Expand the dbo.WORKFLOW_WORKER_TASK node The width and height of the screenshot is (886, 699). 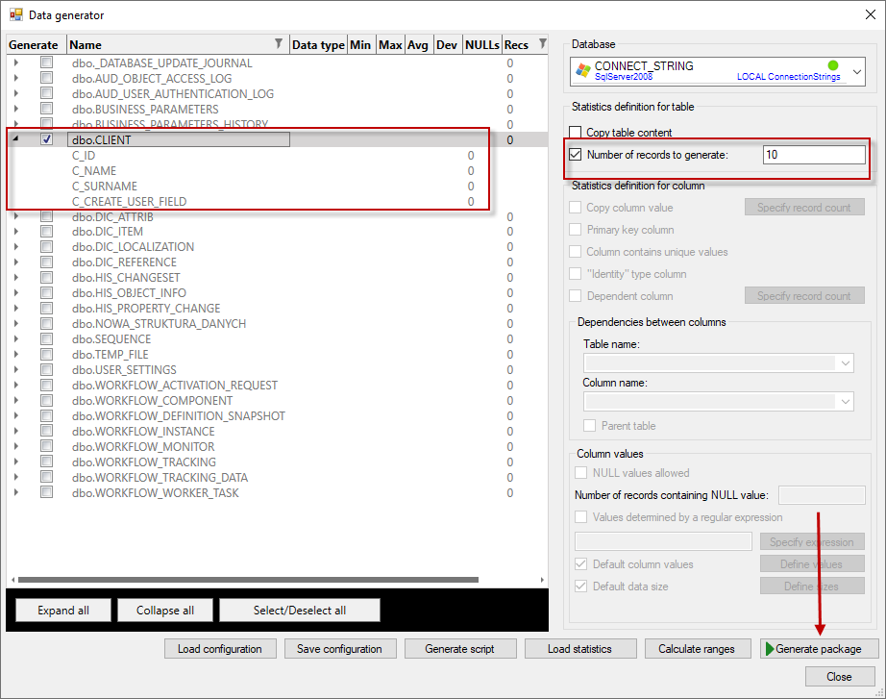coord(15,492)
